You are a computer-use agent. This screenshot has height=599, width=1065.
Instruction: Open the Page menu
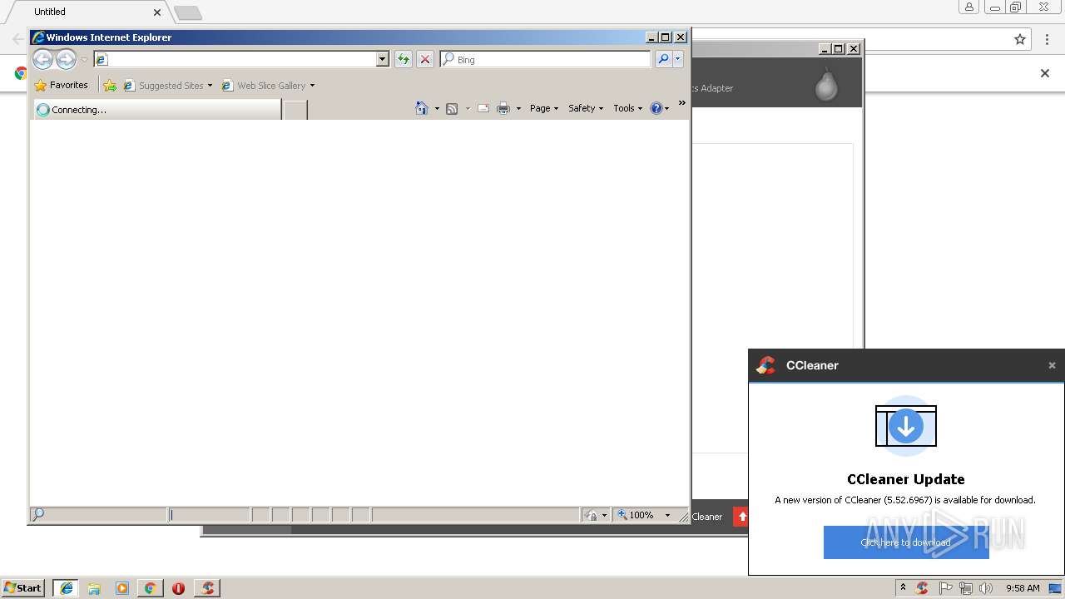click(x=544, y=108)
